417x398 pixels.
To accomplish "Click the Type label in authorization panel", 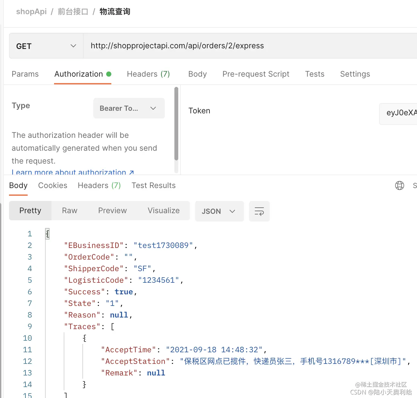I will [x=21, y=106].
